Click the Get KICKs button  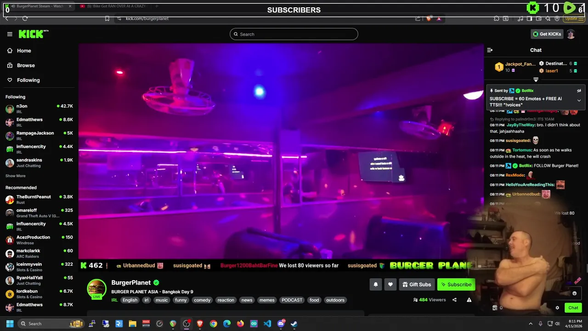[x=547, y=34]
